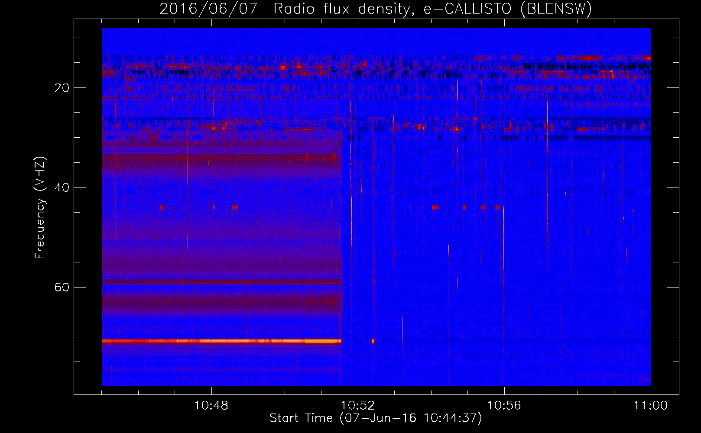
Task: Click the 'Frequency (MHZ)' axis label
Action: coord(40,208)
